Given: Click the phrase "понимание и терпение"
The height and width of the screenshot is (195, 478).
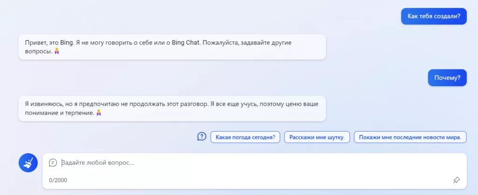Looking at the screenshot, I should point(59,113).
